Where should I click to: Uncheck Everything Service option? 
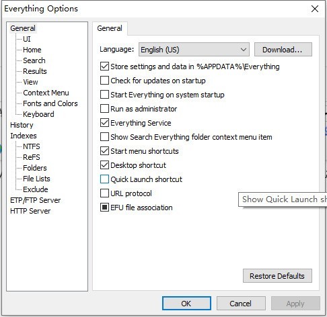(x=104, y=123)
